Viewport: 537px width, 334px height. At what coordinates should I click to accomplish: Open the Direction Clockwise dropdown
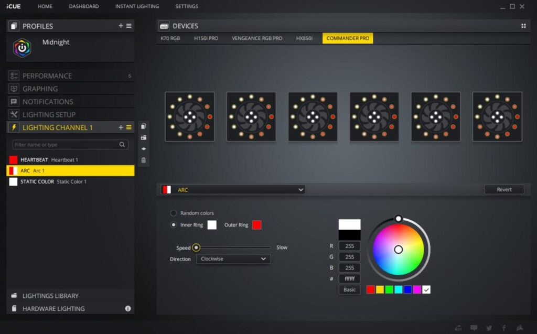(233, 258)
